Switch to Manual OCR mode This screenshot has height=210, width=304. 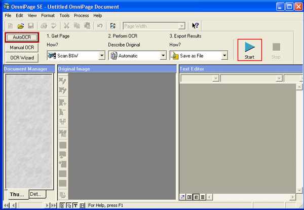22,48
